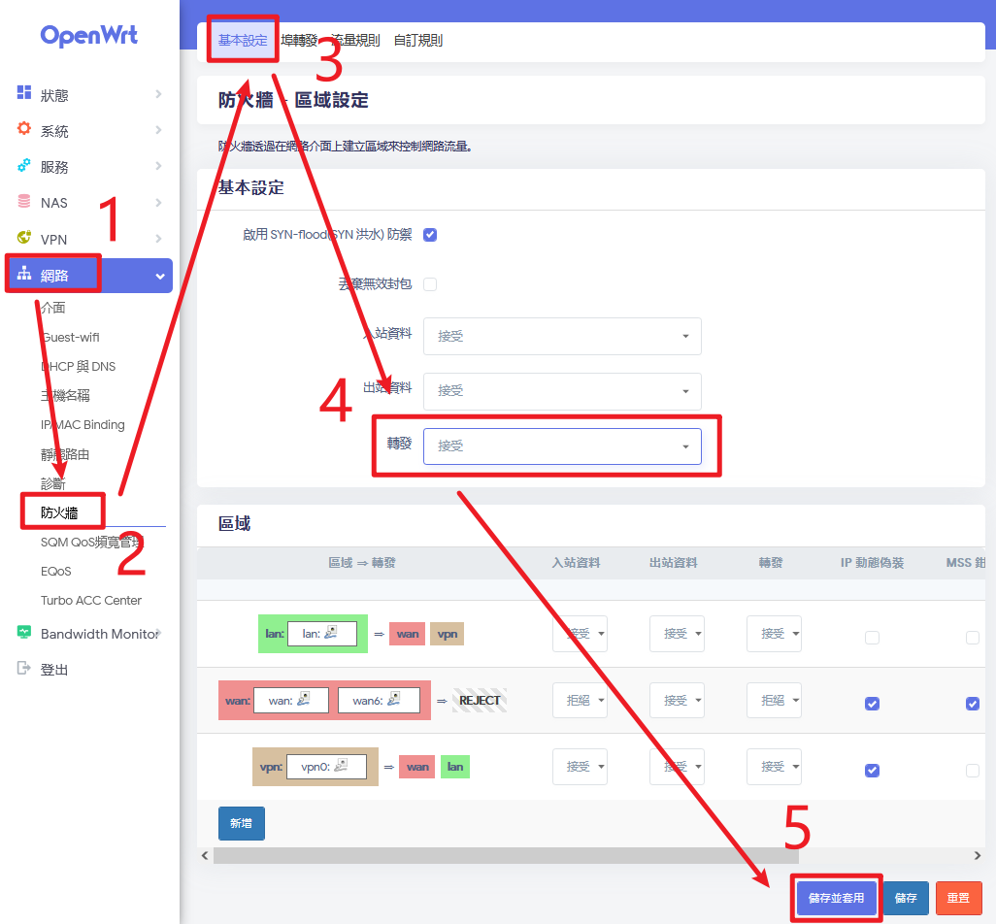Open the 入站資料 dropdown in basic settings
Screen dimensions: 996x924
pos(562,336)
